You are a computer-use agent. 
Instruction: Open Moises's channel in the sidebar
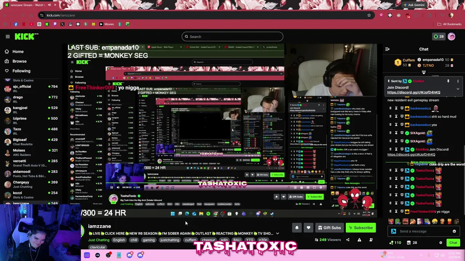coord(31,152)
